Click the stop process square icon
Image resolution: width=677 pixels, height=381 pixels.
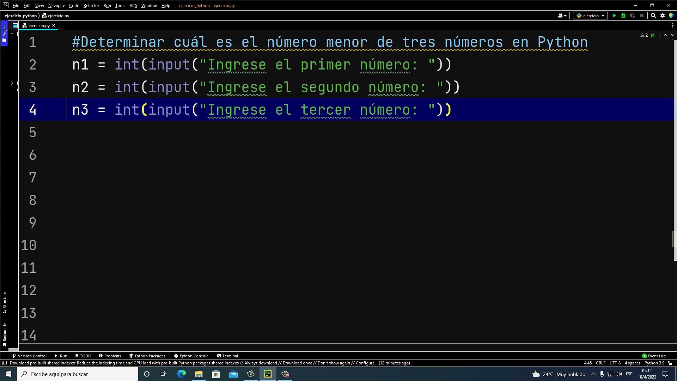tap(642, 16)
